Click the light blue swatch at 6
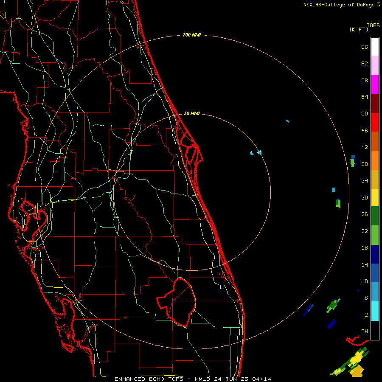Screen dimensions: 382x382 coord(375,292)
